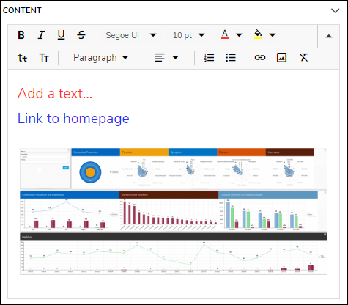Collapse the CONTENT section chevron

336,10
